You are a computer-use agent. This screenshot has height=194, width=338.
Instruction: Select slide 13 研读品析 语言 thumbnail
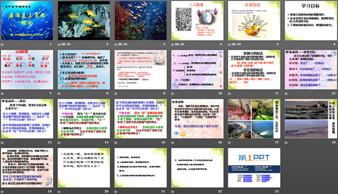27,119
